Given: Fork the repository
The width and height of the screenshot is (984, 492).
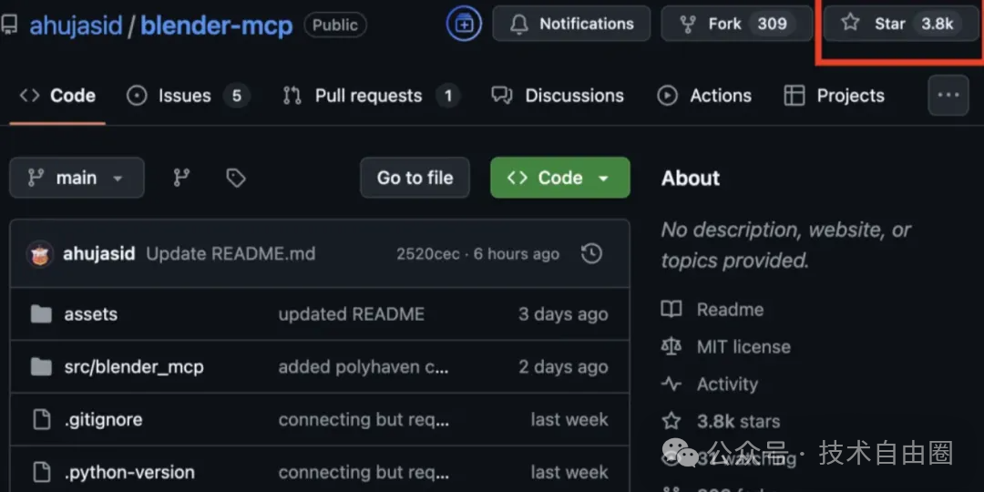Looking at the screenshot, I should coord(737,24).
